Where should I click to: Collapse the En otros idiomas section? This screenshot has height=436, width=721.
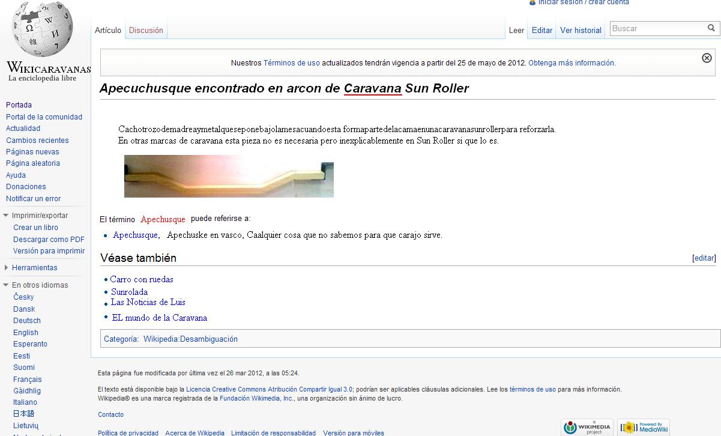(x=6, y=285)
